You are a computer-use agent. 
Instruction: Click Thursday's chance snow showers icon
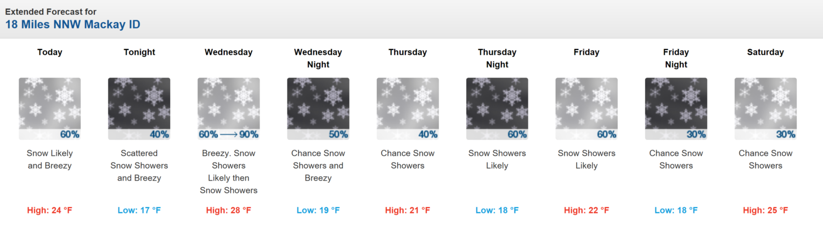point(408,109)
